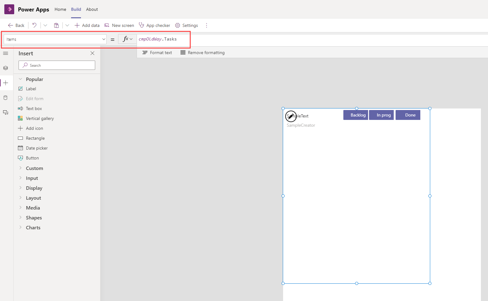
Task: Open App checker
Action: 155,25
